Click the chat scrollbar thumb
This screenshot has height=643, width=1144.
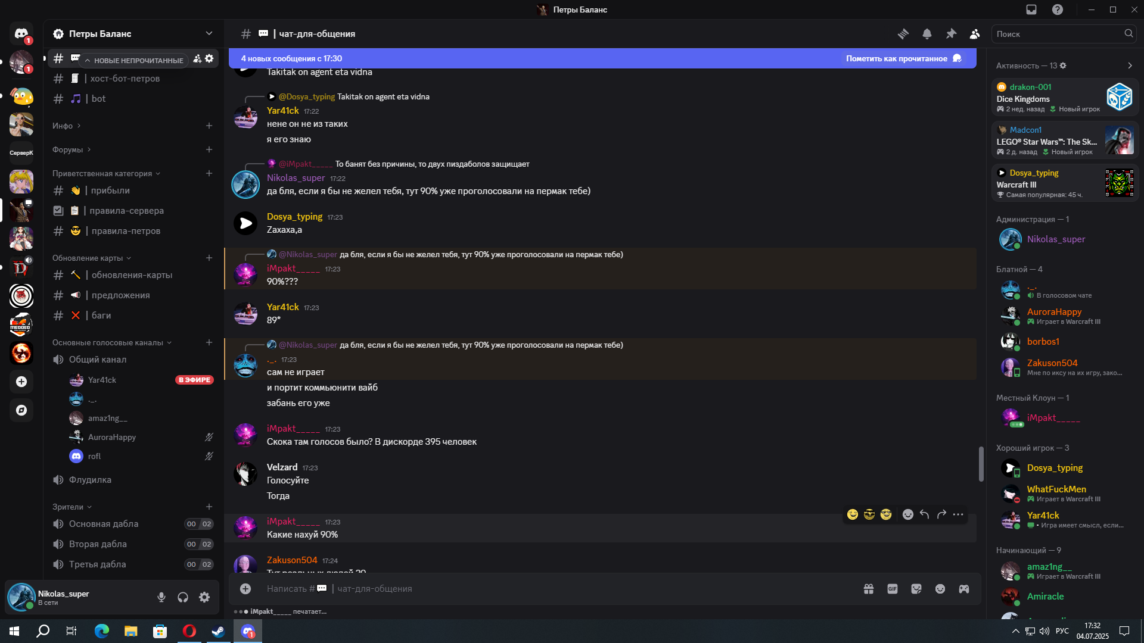pyautogui.click(x=981, y=464)
